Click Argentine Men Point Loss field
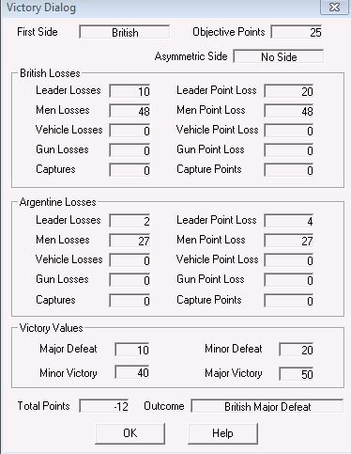Image resolution: width=351 pixels, height=454 pixels. click(289, 241)
